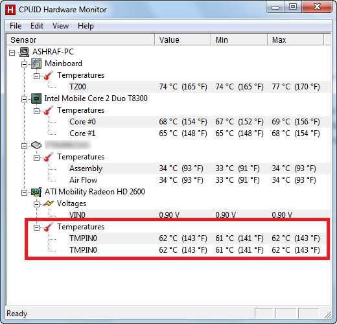Image resolution: width=337 pixels, height=324 pixels.
Task: Click Core #1 max value 68 °C
Action: click(x=296, y=133)
